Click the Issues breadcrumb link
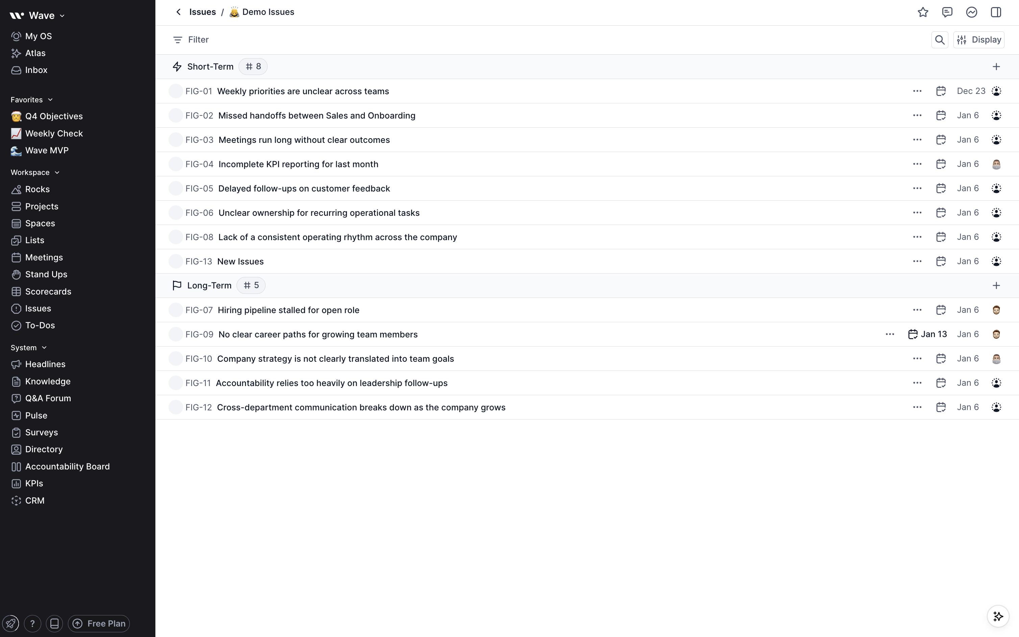The width and height of the screenshot is (1019, 637). tap(202, 12)
